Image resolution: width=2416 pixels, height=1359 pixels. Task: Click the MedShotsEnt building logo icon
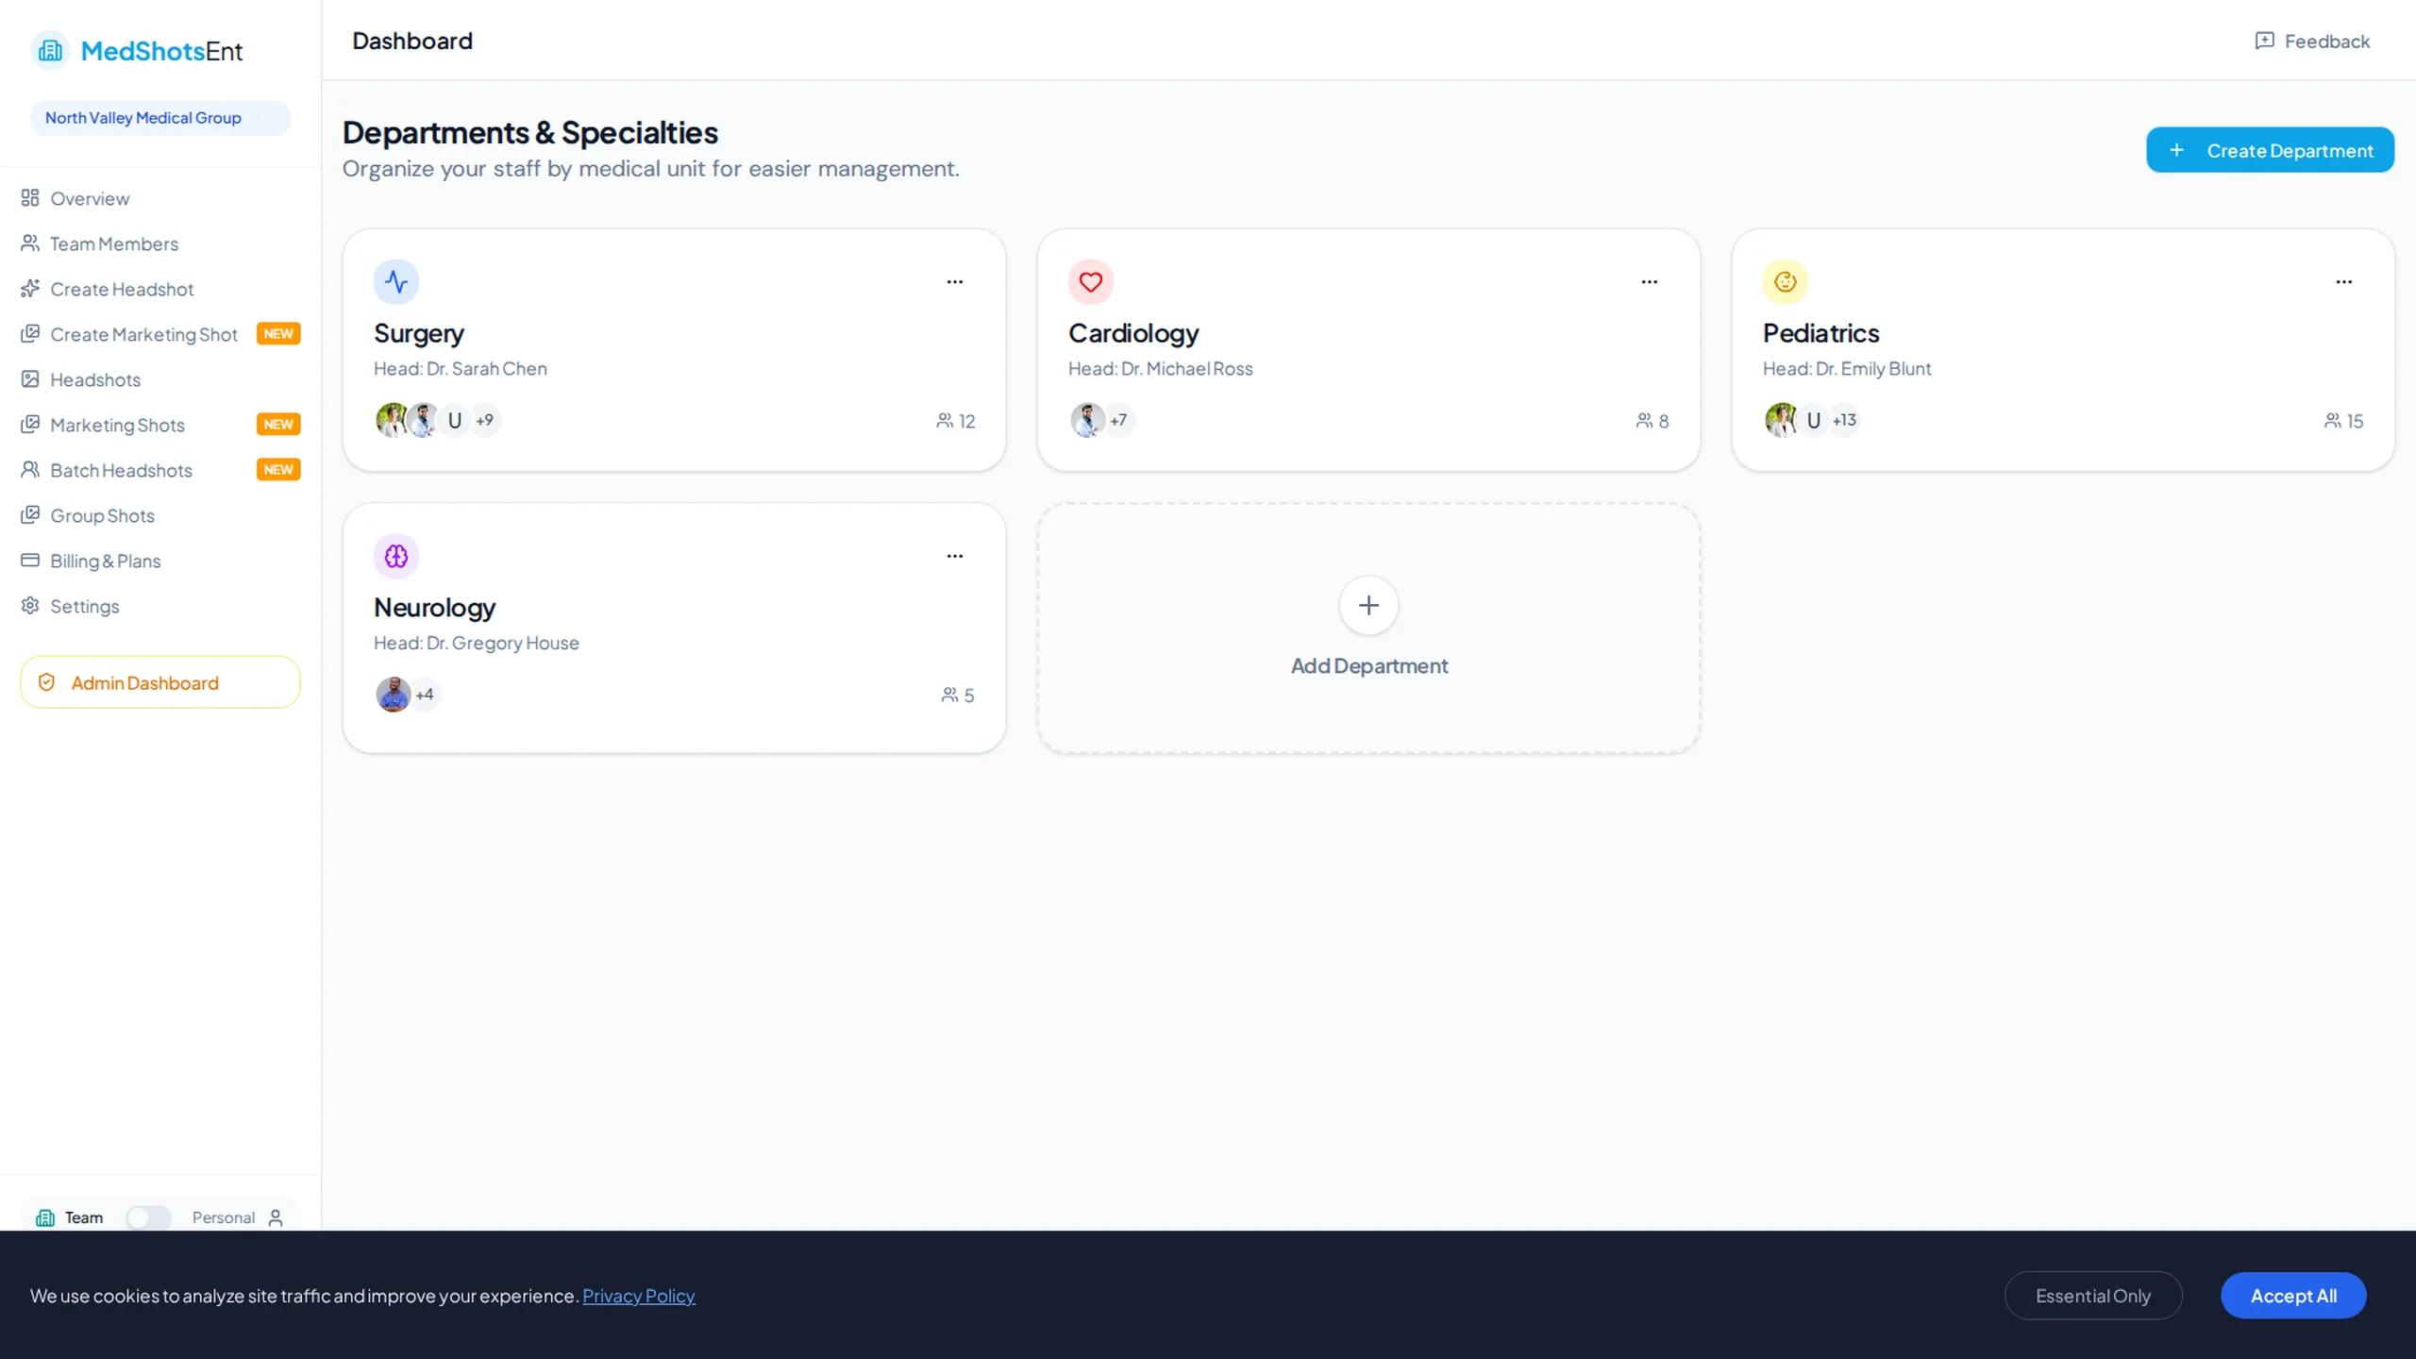50,51
